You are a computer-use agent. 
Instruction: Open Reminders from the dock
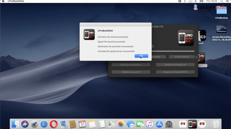pyautogui.click(x=102, y=124)
